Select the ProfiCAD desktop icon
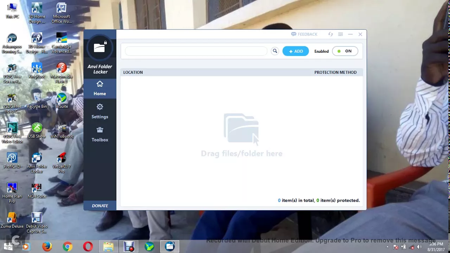Screen dimensions: 450x253 click(x=12, y=161)
